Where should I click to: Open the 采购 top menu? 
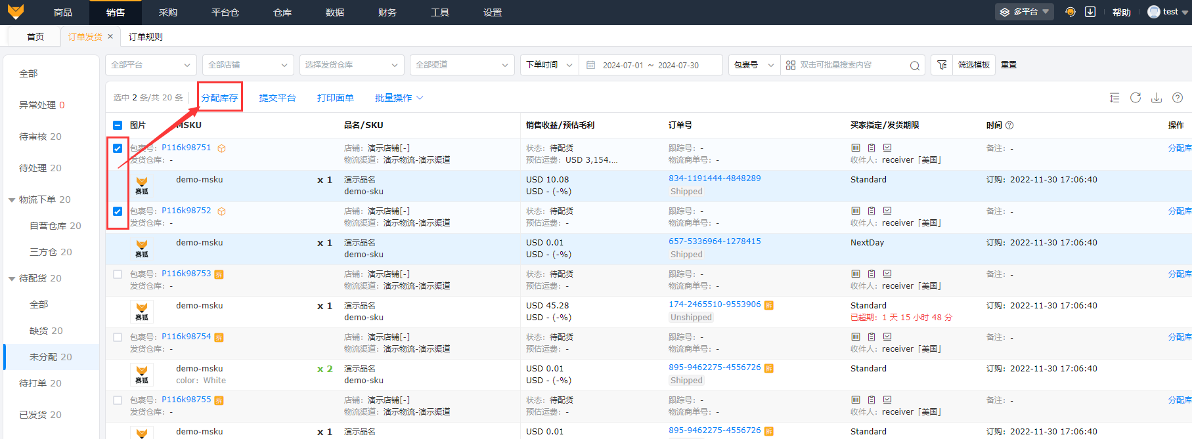click(168, 12)
